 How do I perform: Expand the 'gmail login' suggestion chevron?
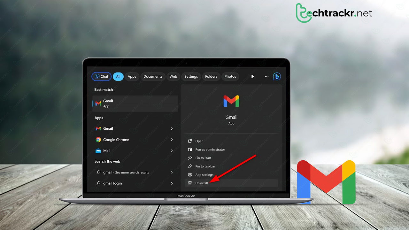click(x=172, y=183)
